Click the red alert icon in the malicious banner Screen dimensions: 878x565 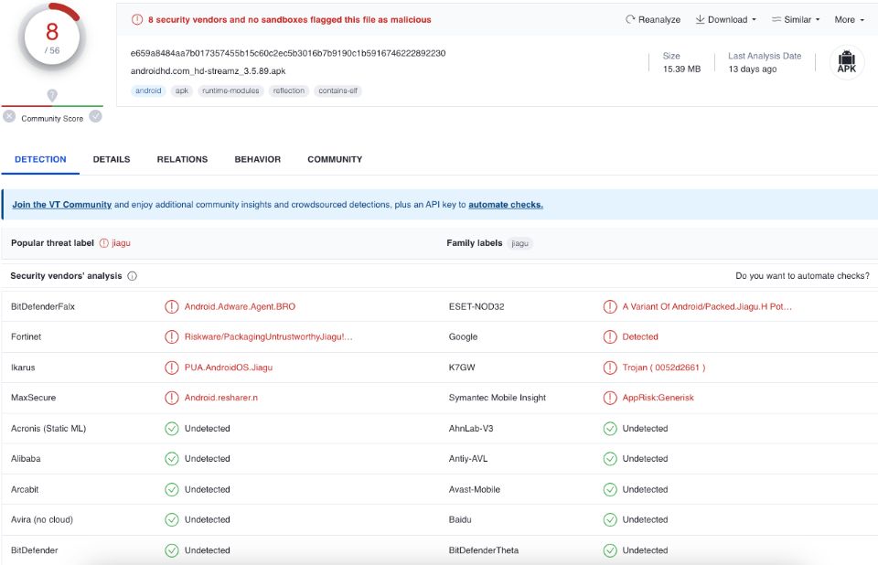tap(137, 19)
